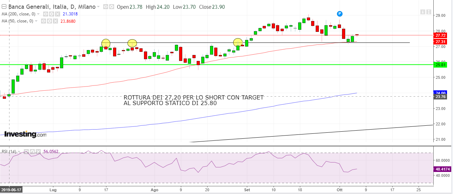Open settings gear of RSI indicator
Image resolution: width=453 pixels, height=194 pixels.
pyautogui.click(x=32, y=152)
